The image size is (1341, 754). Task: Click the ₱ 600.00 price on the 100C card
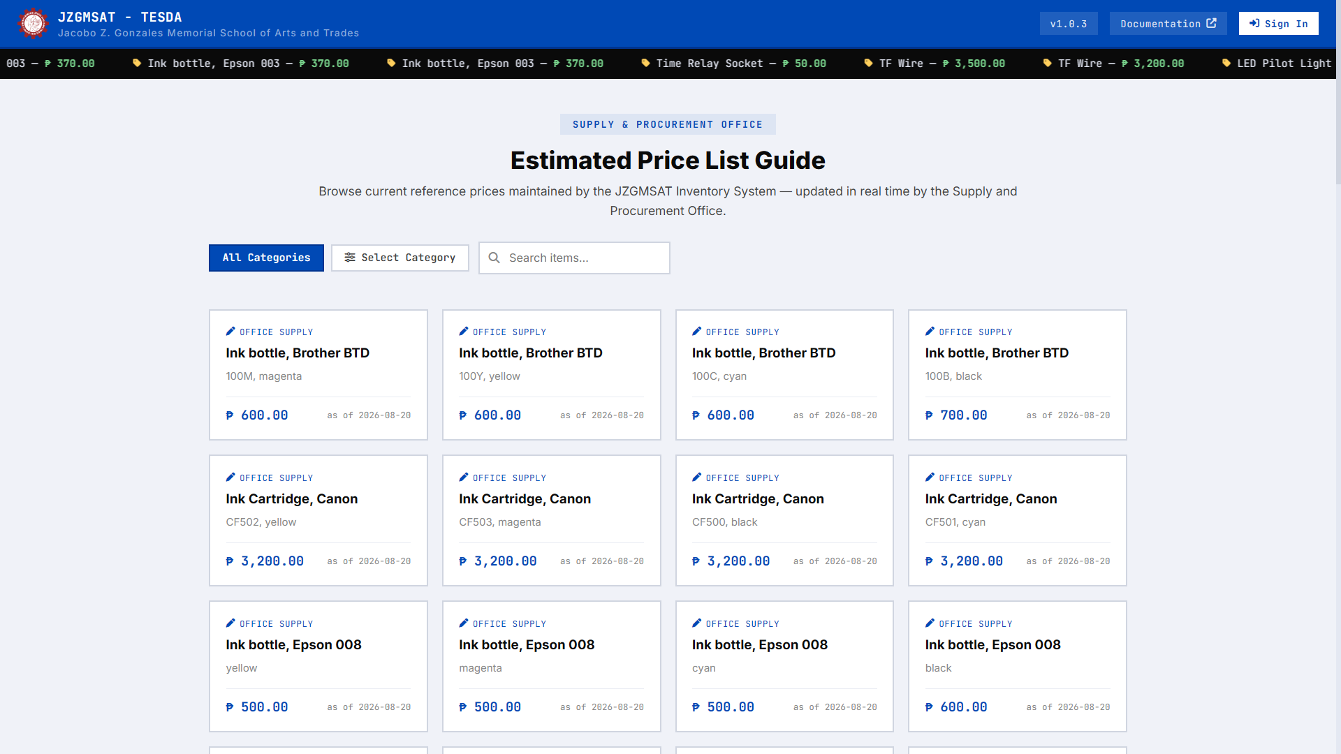[x=723, y=415]
